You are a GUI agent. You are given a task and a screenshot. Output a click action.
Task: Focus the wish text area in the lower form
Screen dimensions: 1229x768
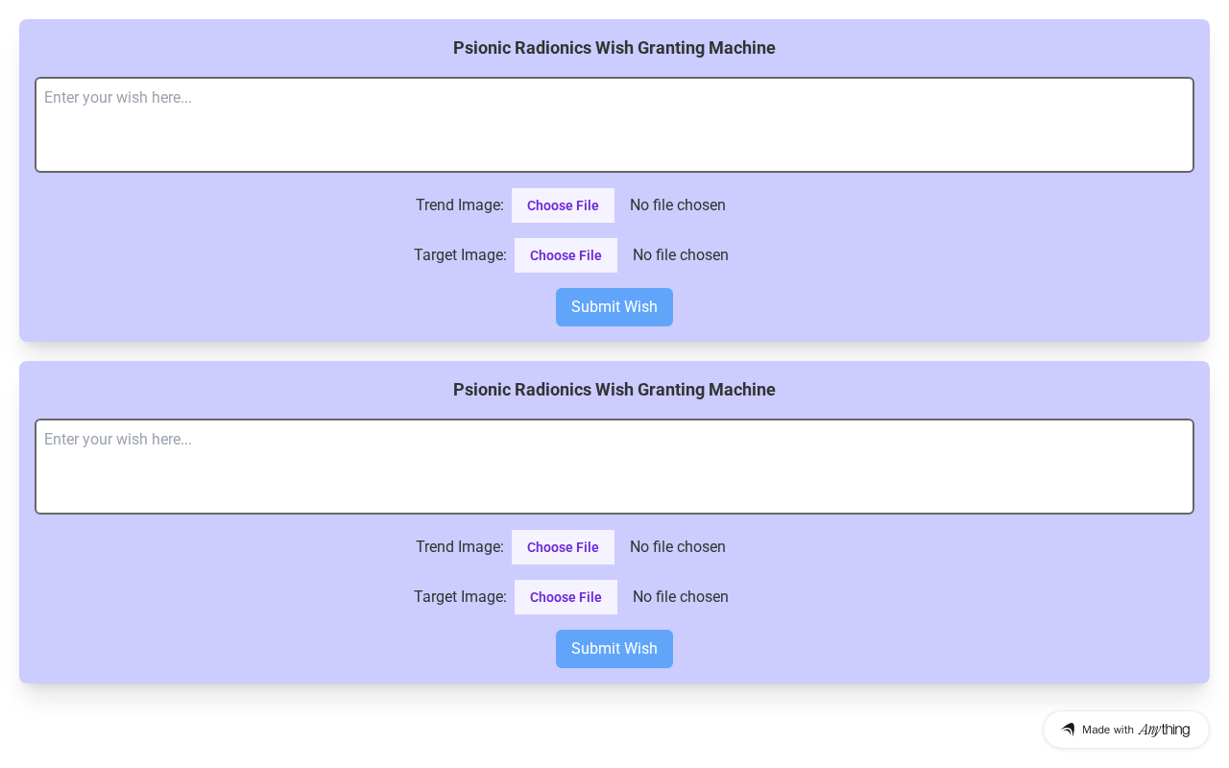coord(614,467)
